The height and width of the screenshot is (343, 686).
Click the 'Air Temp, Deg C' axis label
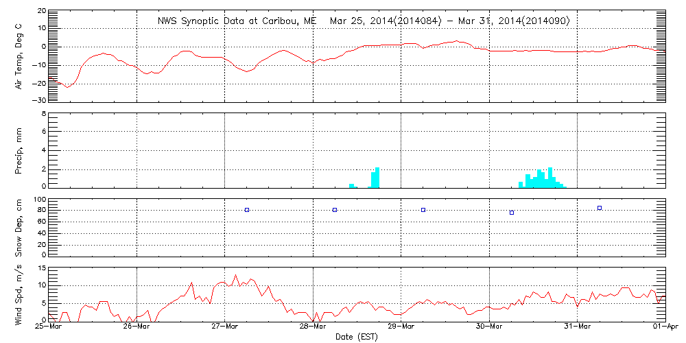[x=19, y=56]
